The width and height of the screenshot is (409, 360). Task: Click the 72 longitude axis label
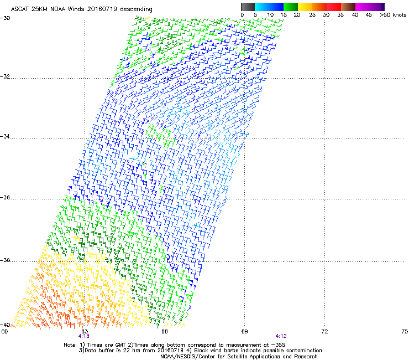[324, 331]
